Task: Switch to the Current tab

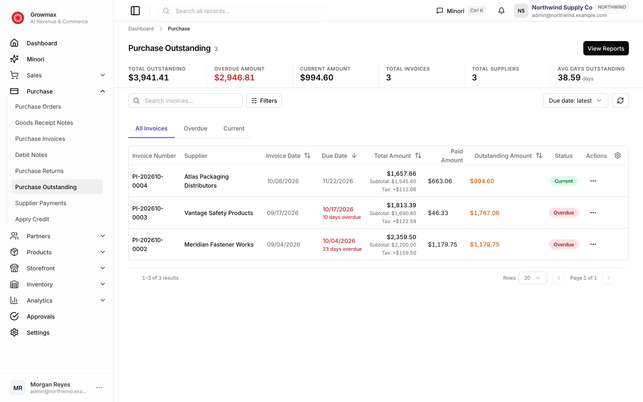Action: (234, 128)
